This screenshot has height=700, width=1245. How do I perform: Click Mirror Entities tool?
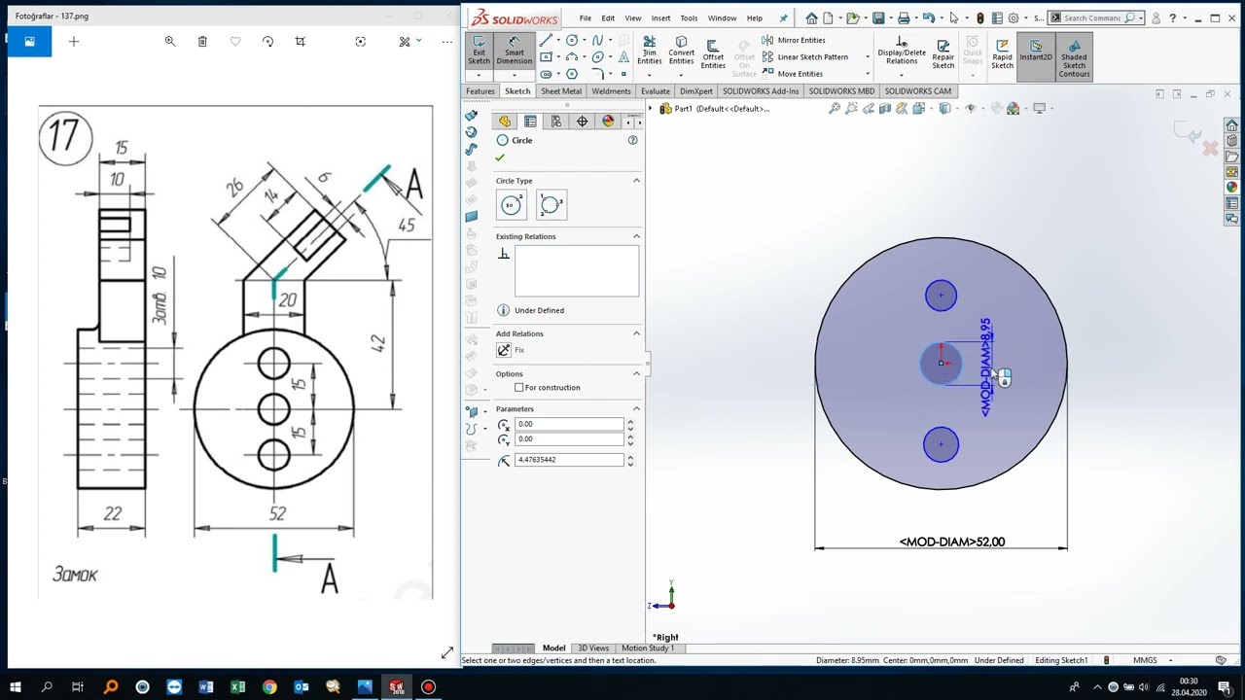794,40
